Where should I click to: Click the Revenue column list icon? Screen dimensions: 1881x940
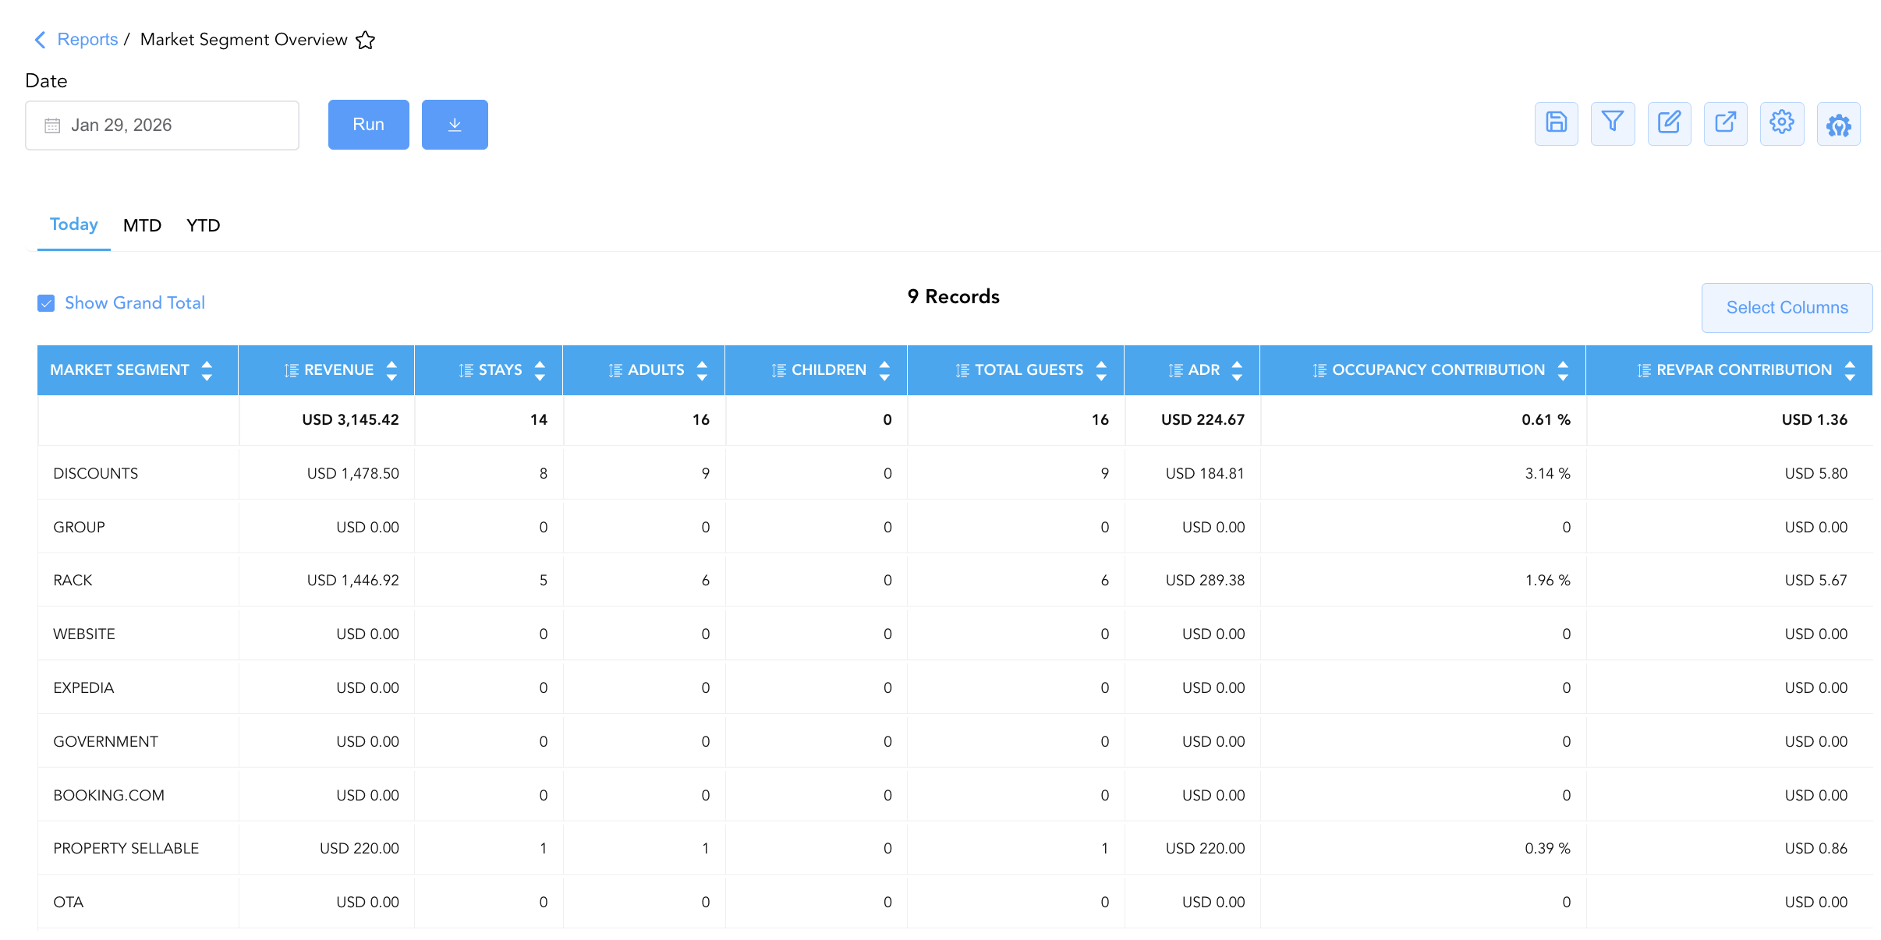292,370
